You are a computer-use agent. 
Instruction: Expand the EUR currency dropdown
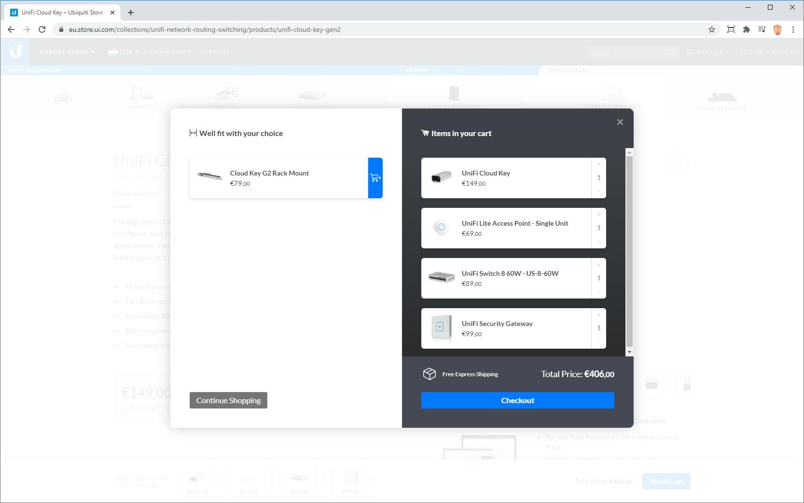click(124, 52)
